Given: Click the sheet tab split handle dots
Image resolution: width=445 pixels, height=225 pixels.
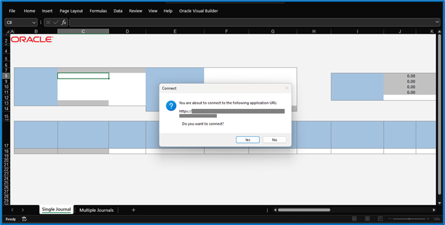Looking at the screenshot, I should [267, 210].
